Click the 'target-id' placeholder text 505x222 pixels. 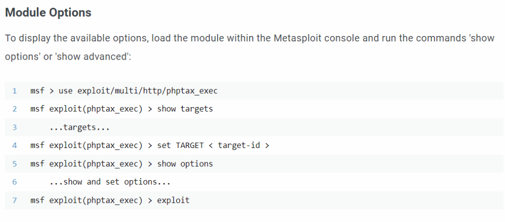(x=238, y=146)
